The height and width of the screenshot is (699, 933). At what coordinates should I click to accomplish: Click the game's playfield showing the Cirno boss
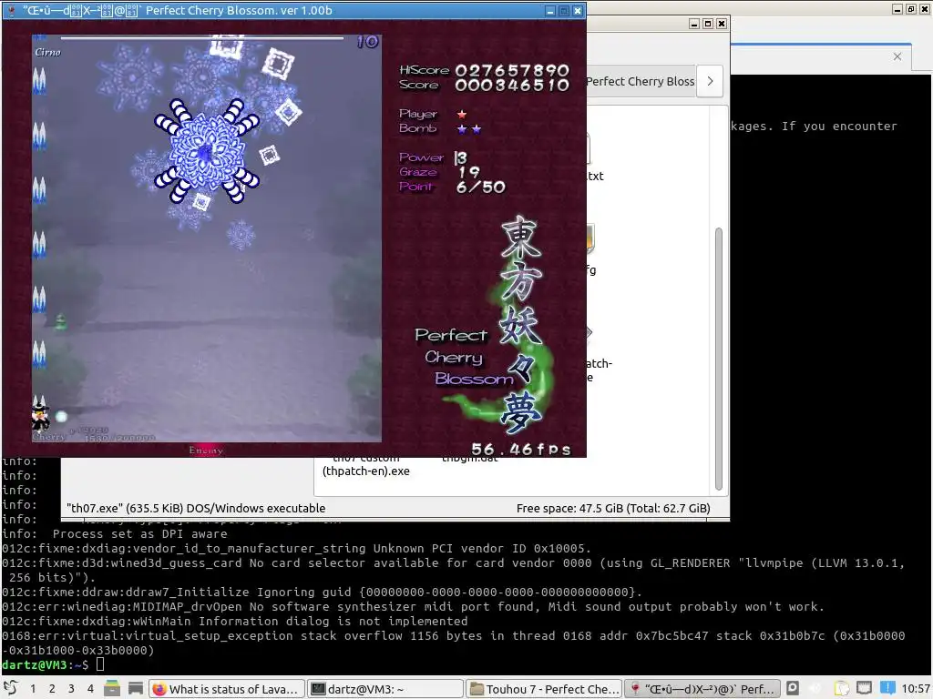pos(207,238)
